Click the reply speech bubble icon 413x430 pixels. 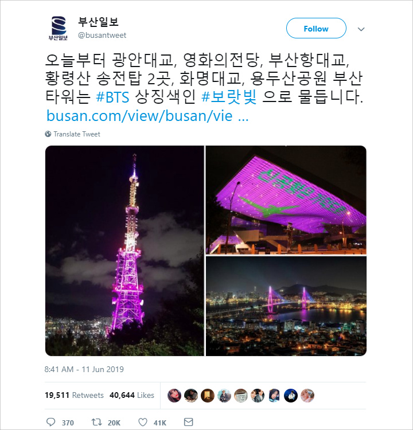pos(51,422)
